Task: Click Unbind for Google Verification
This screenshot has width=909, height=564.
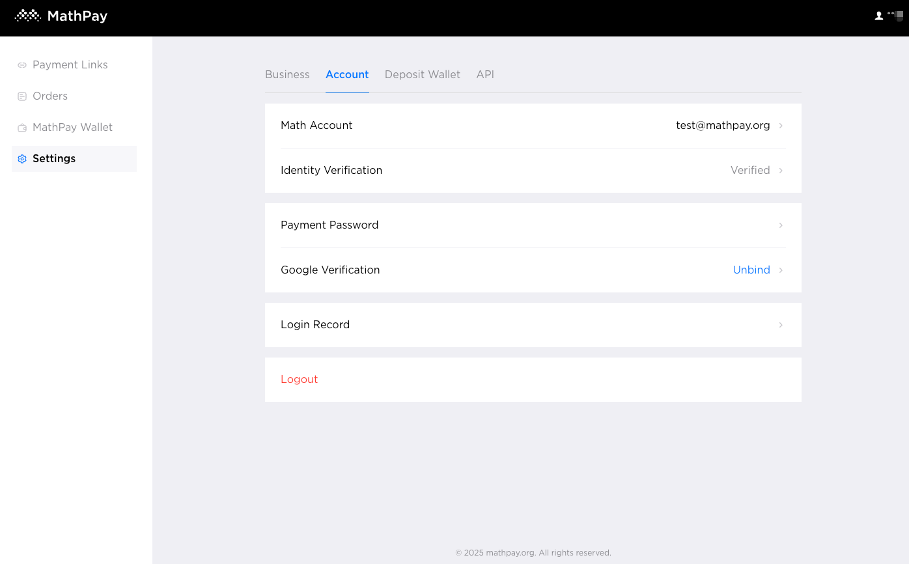Action: tap(751, 270)
